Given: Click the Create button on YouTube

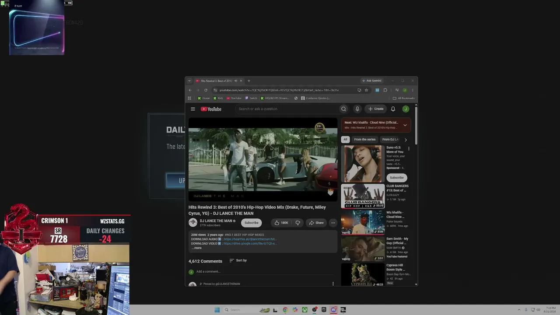Looking at the screenshot, I should (376, 109).
